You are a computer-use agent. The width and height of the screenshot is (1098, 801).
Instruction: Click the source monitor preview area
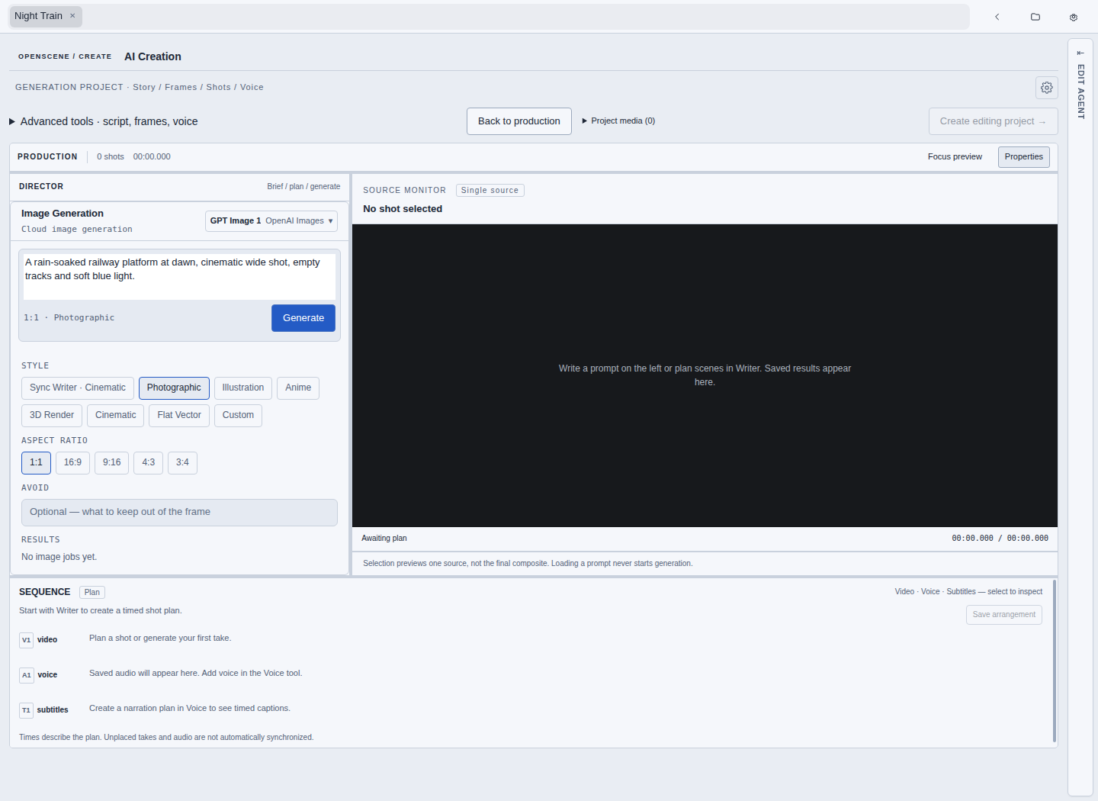coord(705,375)
